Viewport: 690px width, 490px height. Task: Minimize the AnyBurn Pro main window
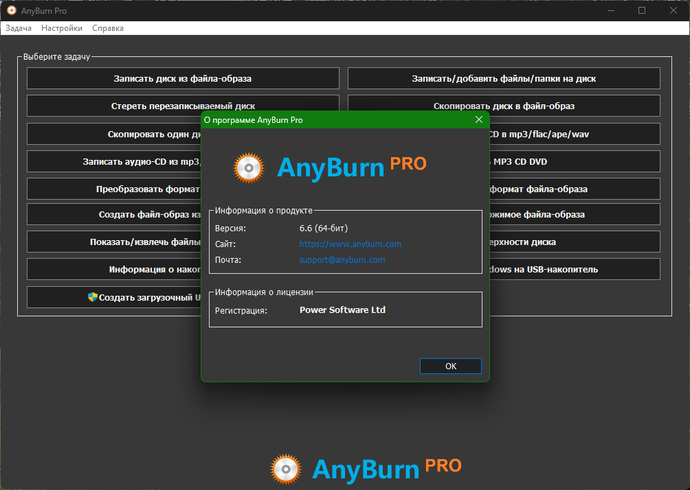(611, 10)
